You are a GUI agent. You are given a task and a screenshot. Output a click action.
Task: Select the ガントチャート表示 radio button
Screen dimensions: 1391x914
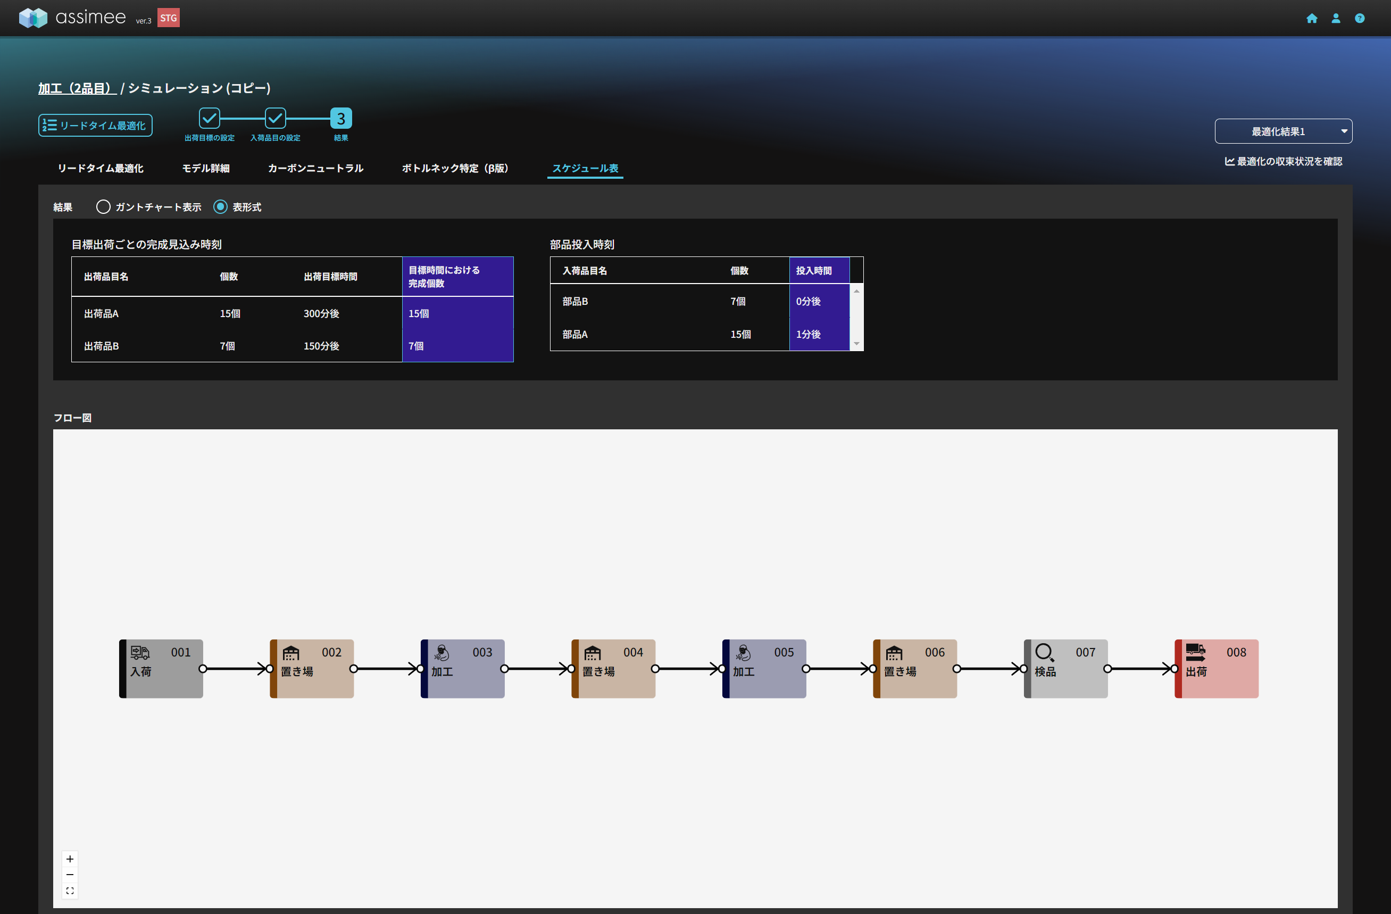point(103,207)
